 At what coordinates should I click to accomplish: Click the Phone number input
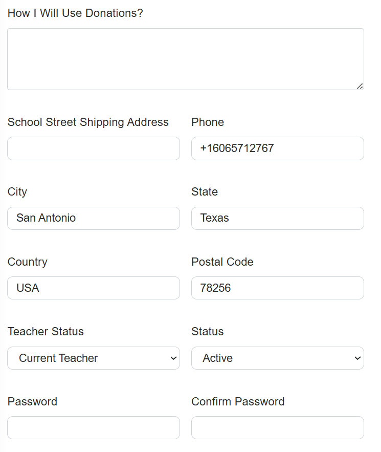[x=277, y=148]
